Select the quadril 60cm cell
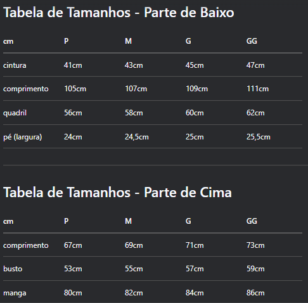Screen dimensions: 308x303 [x=195, y=113]
